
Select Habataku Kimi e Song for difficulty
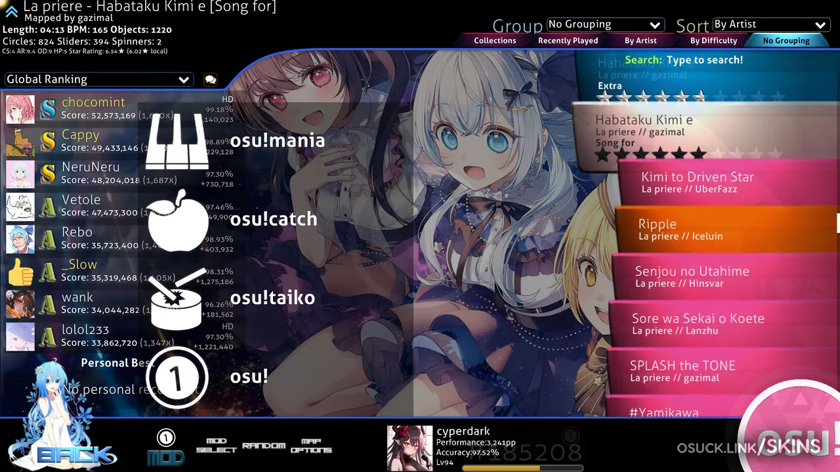(705, 136)
